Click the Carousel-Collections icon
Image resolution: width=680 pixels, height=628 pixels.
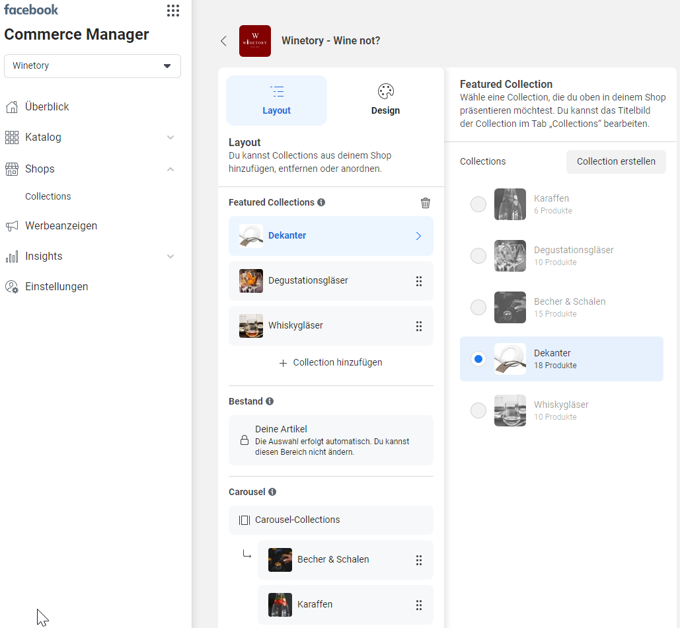tap(245, 520)
